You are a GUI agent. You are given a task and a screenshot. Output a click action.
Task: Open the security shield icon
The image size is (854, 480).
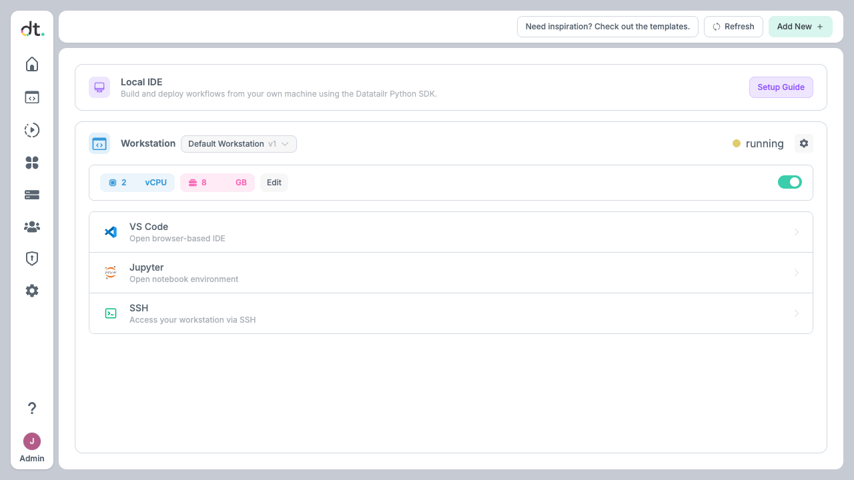pyautogui.click(x=31, y=258)
